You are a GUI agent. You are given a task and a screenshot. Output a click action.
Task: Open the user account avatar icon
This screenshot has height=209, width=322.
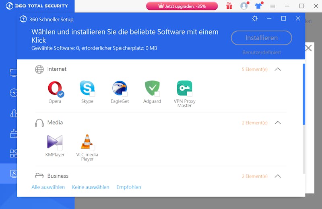tap(244, 6)
